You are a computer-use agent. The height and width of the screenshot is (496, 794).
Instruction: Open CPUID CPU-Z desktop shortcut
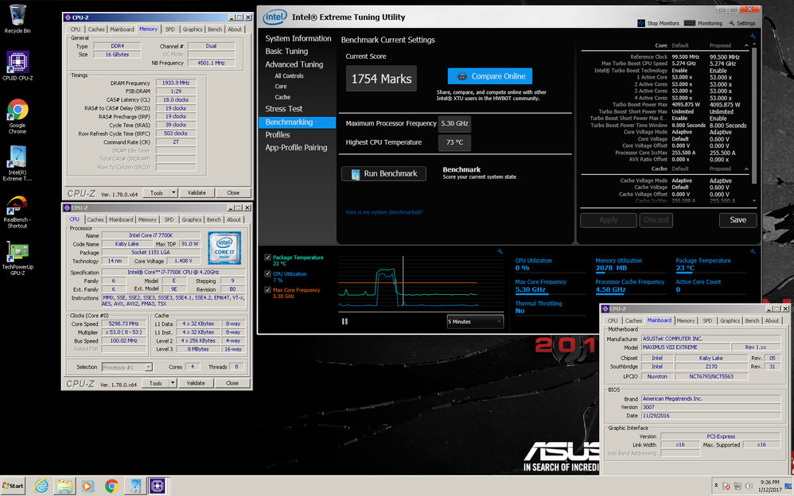click(18, 66)
